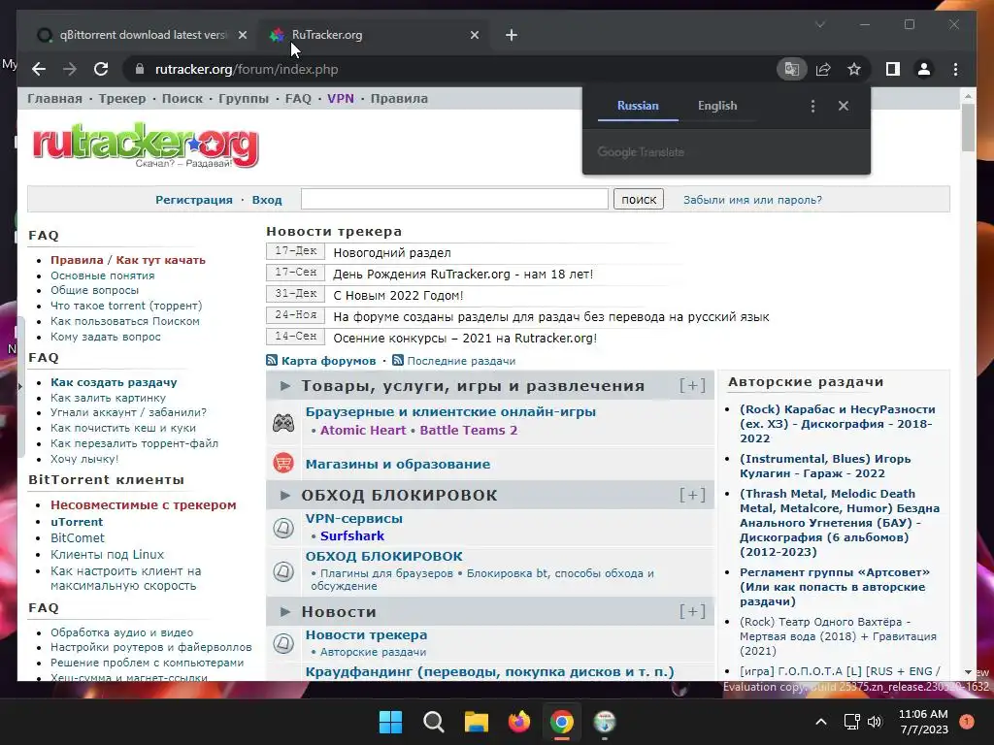The image size is (994, 745).
Task: Open the Atomic Heart link
Action: click(x=363, y=430)
